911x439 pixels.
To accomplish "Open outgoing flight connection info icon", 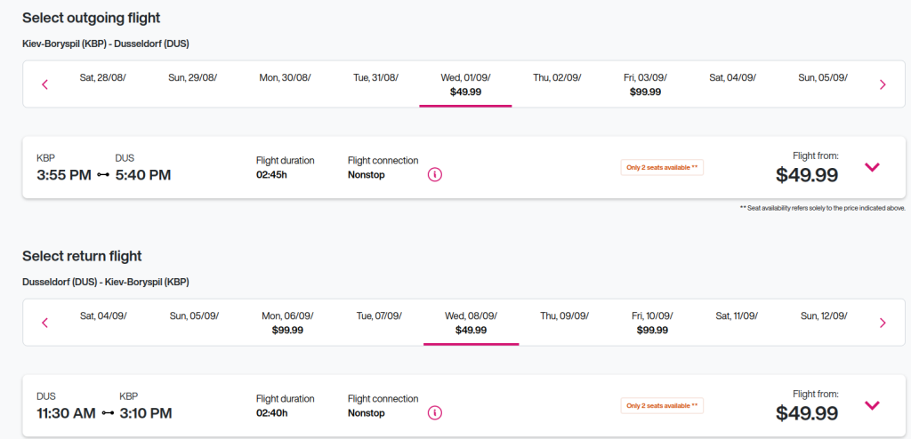I will [x=435, y=174].
